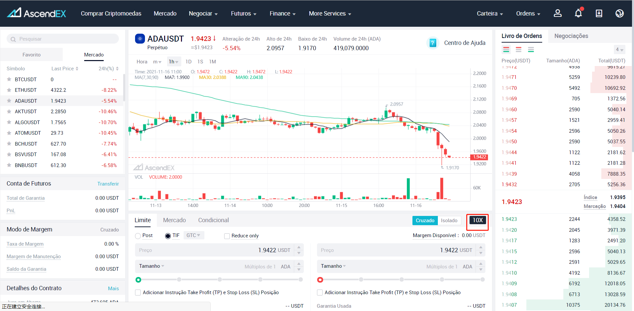
Task: Show both bids and asks order book view
Action: tap(506, 50)
